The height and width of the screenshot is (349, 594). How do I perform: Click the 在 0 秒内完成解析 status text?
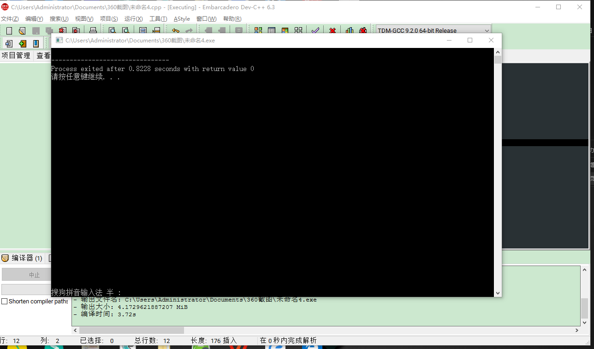288,341
